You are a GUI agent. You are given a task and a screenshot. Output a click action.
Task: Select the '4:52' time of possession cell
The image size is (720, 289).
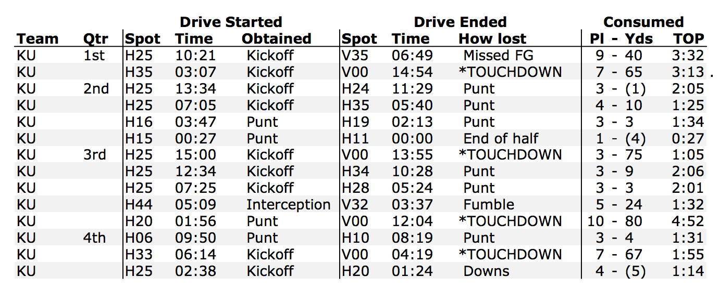coord(688,221)
